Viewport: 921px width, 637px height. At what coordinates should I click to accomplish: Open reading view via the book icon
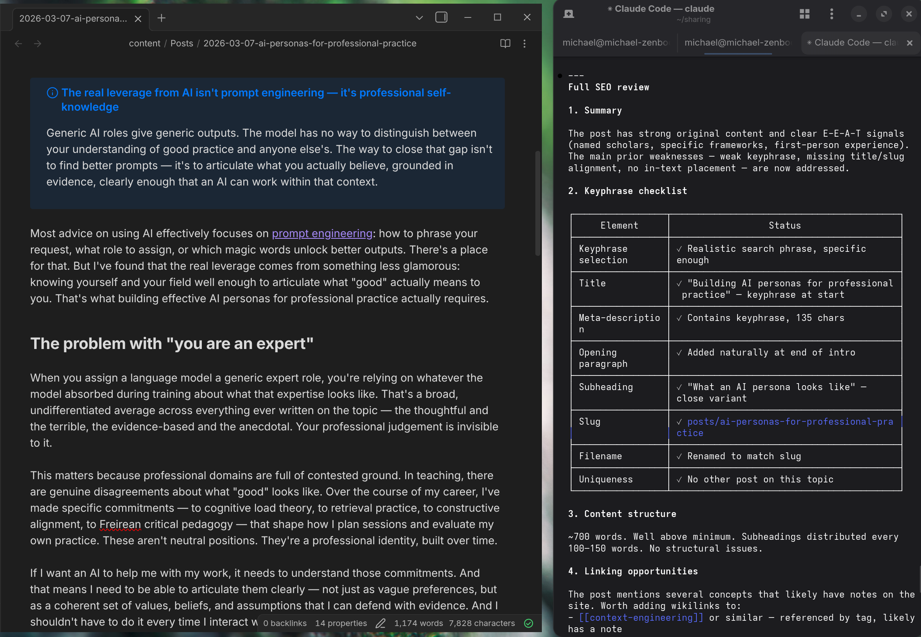505,44
